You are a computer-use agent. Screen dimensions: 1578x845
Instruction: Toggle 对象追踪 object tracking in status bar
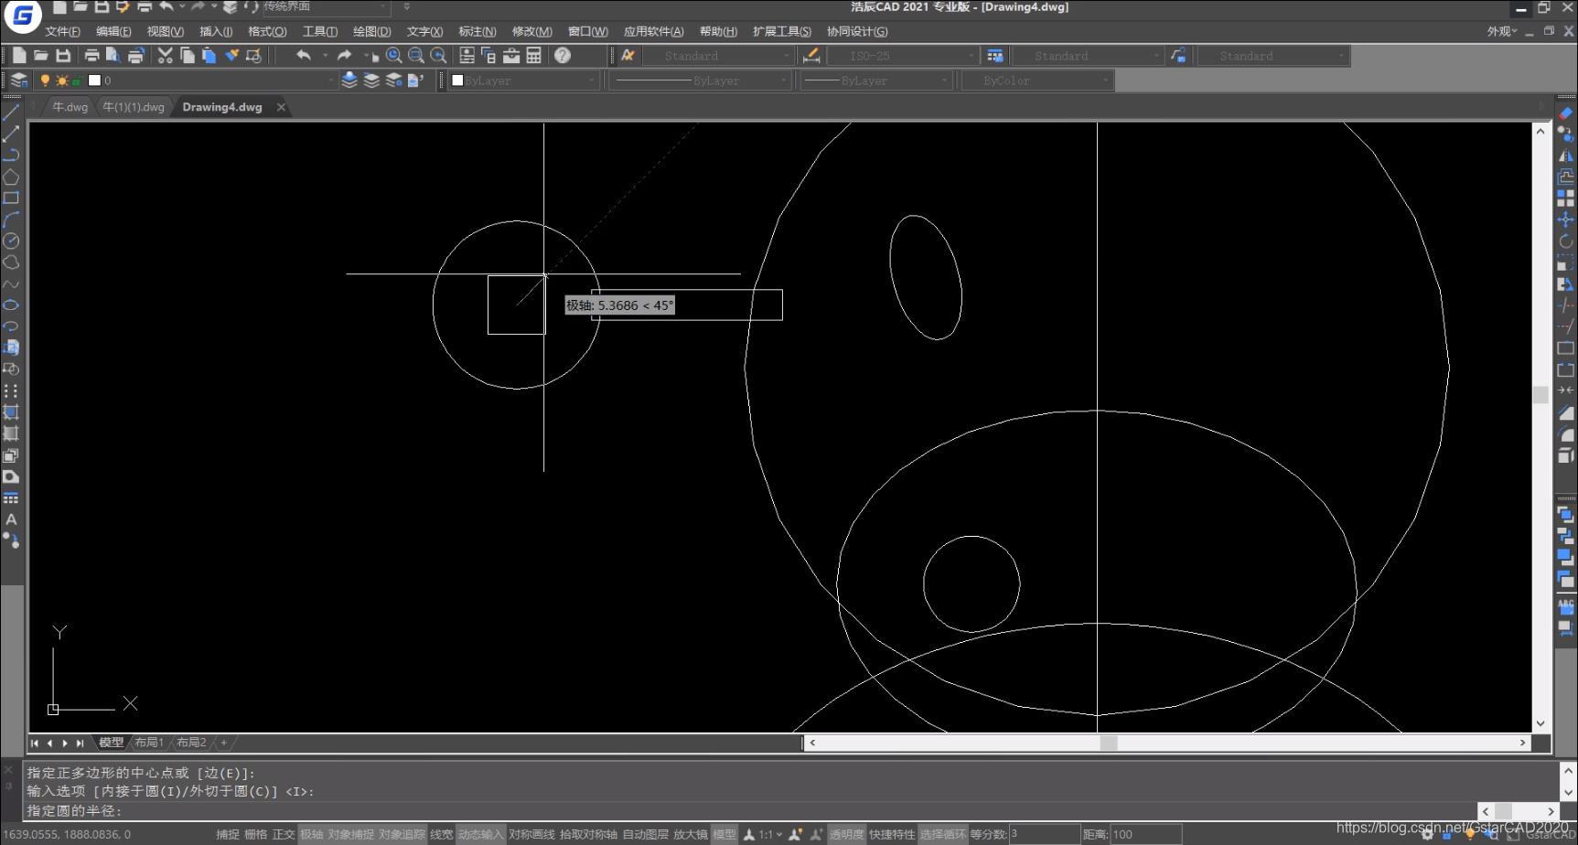[402, 834]
